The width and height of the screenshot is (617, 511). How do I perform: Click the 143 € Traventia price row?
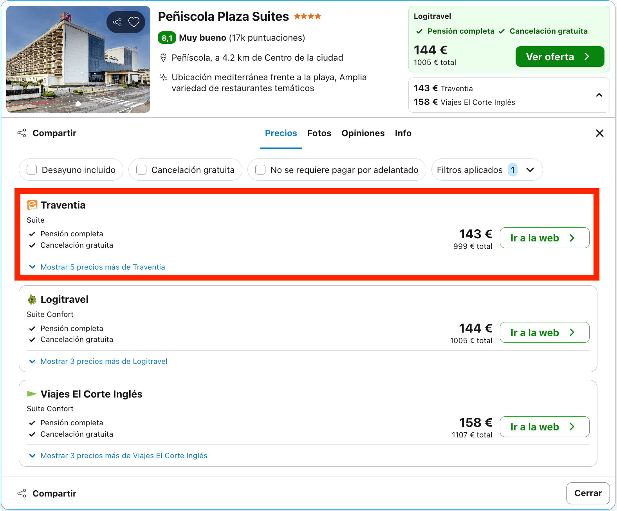(x=443, y=88)
